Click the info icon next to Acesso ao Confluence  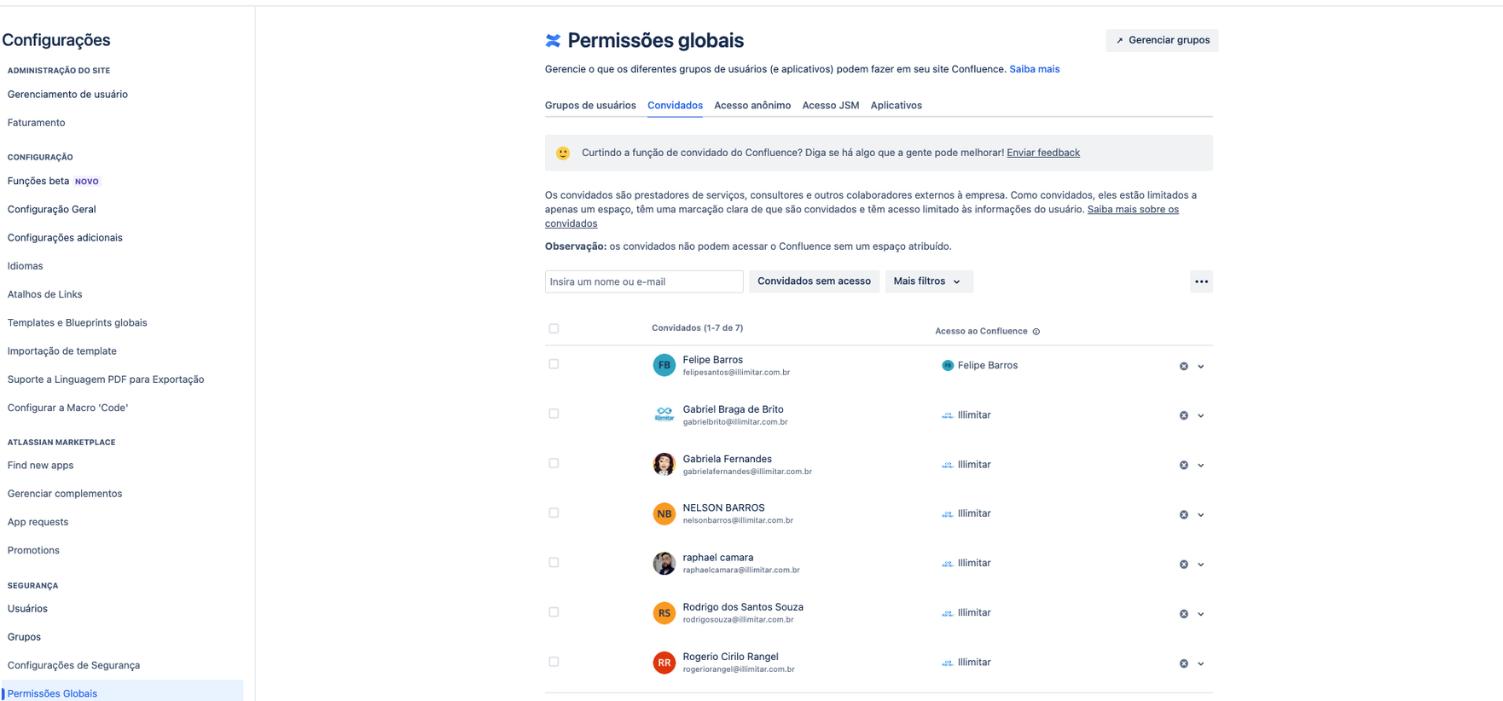(1036, 332)
